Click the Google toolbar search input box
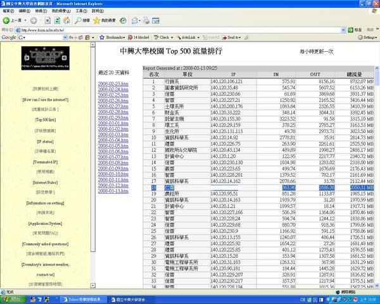Image resolution: width=380 pixels, height=304 pixels. click(x=41, y=37)
